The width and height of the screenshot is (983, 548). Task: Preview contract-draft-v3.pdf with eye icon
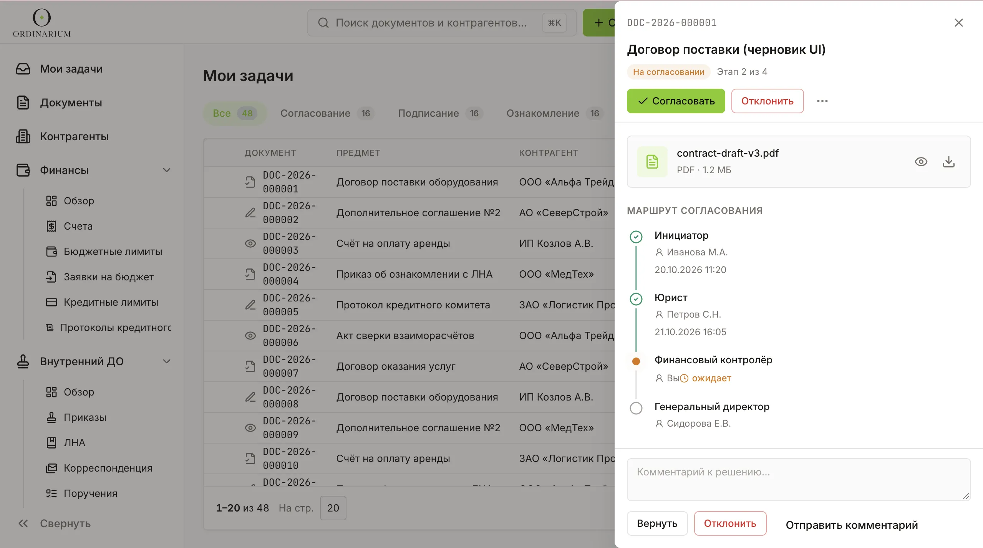pyautogui.click(x=921, y=162)
